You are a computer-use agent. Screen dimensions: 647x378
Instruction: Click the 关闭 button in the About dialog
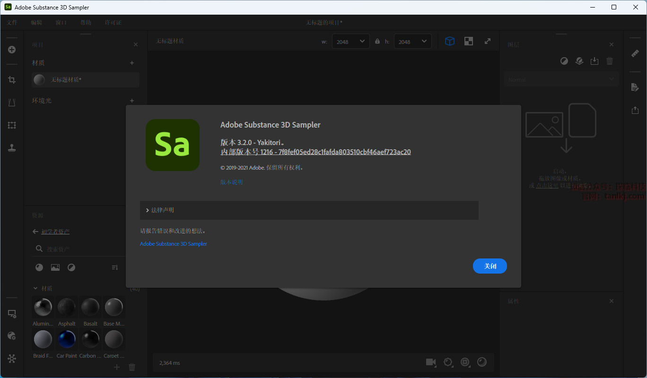click(x=490, y=266)
